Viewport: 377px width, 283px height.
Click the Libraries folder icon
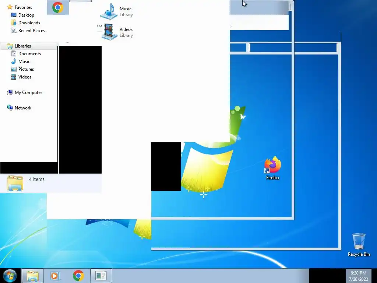coord(10,46)
